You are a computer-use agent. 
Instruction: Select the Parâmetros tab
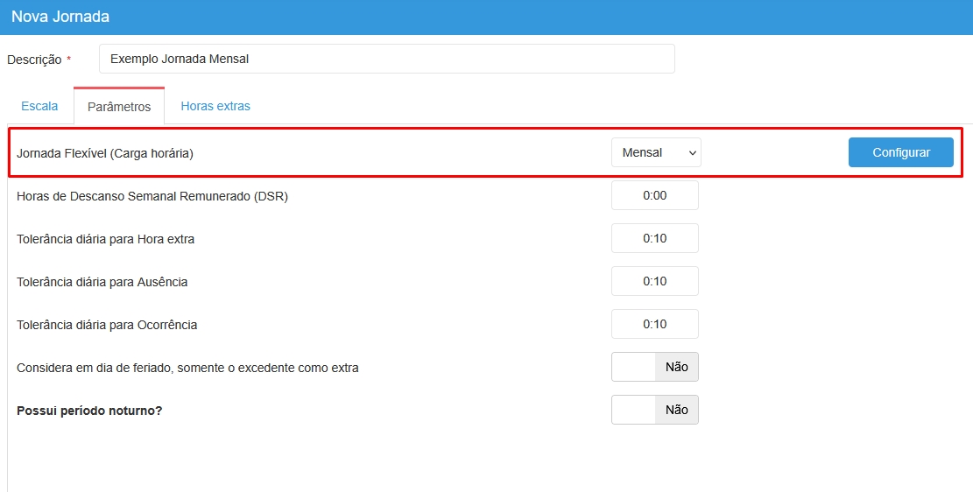119,107
